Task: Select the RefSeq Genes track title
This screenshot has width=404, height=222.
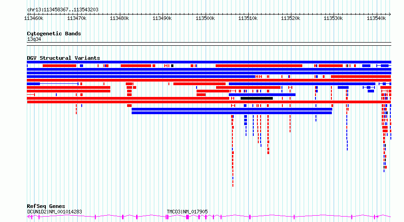Action: click(46, 206)
